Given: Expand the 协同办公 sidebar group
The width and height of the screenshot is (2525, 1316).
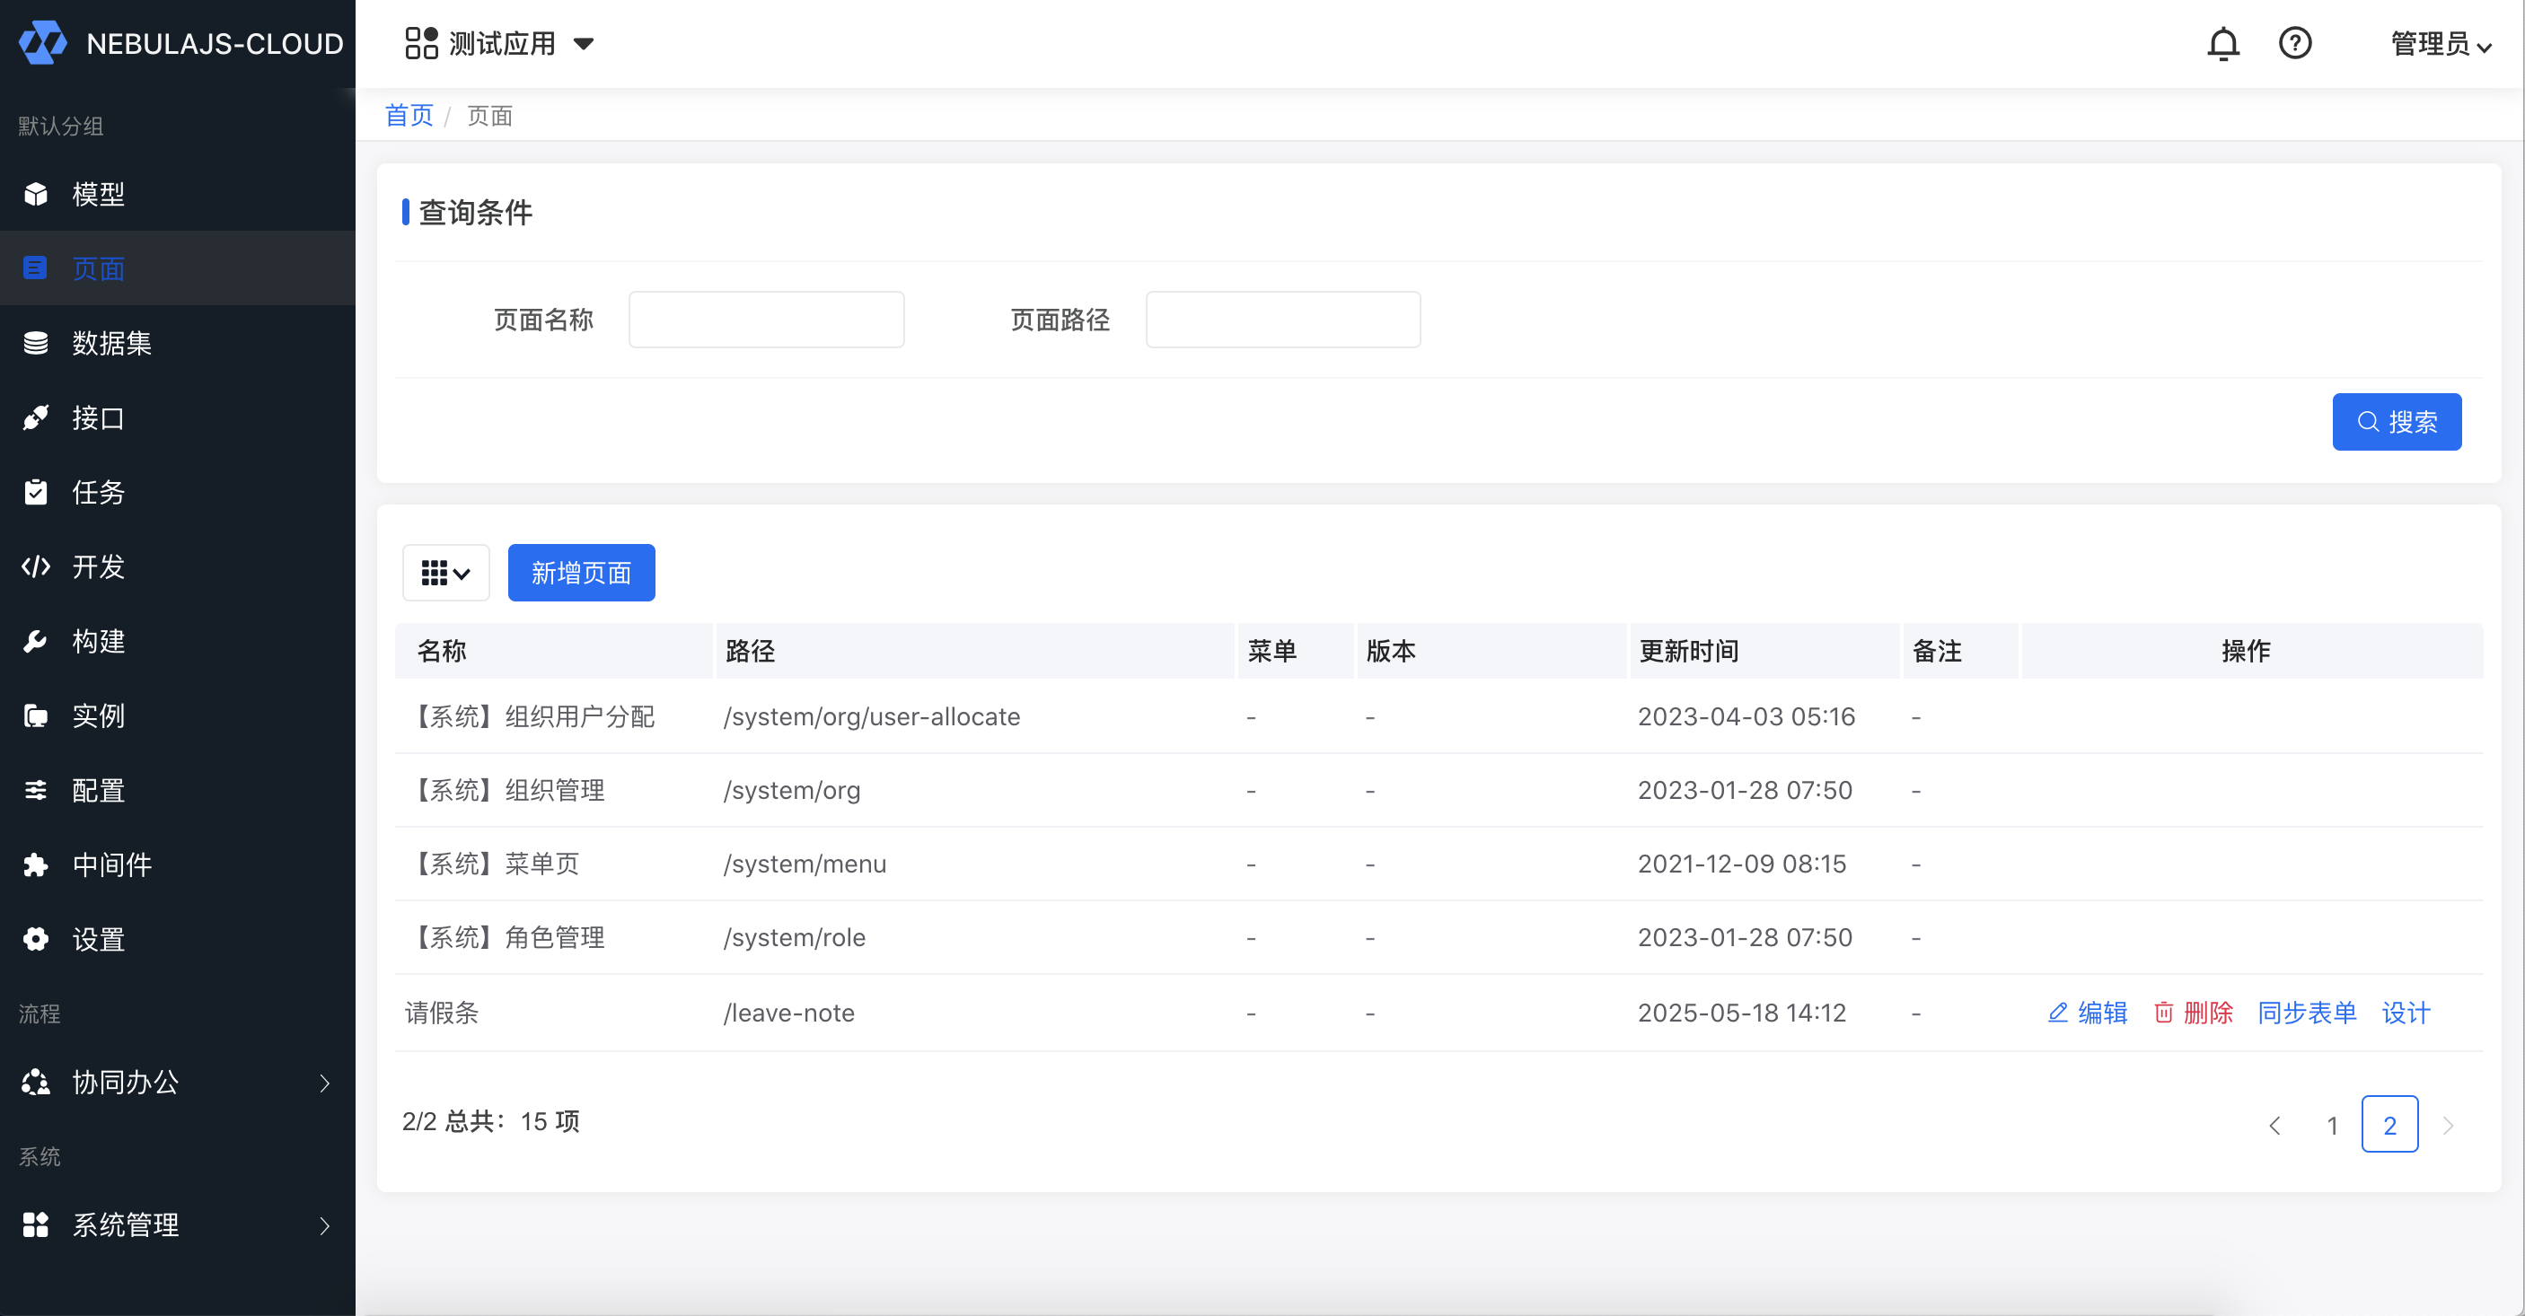Looking at the screenshot, I should coord(178,1082).
